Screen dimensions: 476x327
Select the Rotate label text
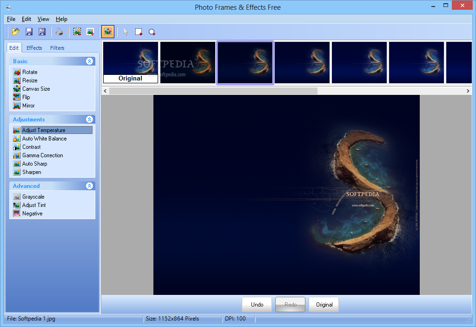(x=30, y=72)
